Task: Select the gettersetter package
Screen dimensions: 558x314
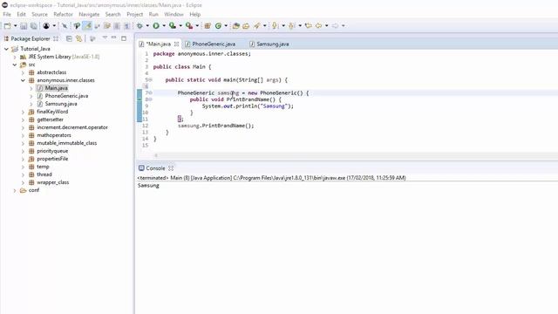Action: pyautogui.click(x=50, y=119)
